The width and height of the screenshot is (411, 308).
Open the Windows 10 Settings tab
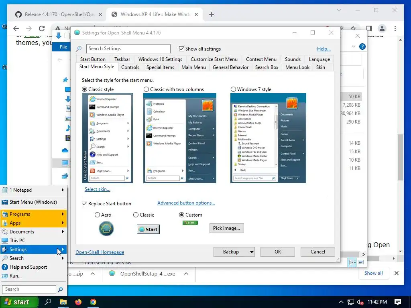coord(160,59)
